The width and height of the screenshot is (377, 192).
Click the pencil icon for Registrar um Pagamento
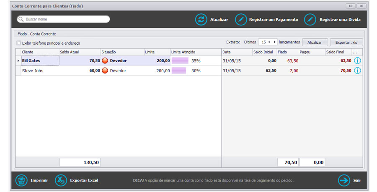241,20
